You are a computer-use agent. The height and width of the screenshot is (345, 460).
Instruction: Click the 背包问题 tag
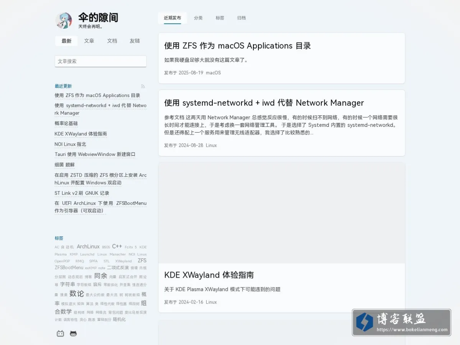coord(116,312)
